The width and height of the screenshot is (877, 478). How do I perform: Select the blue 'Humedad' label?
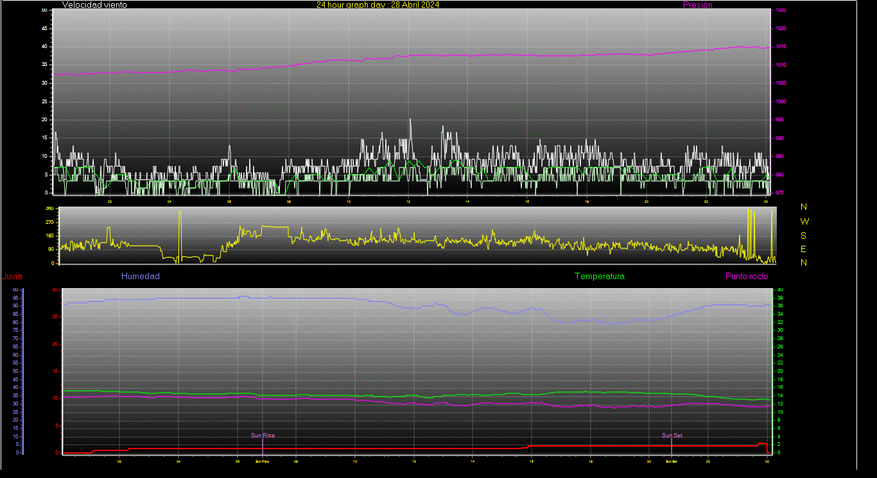141,276
